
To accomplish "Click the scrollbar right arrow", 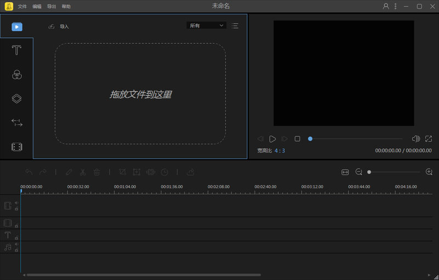I will (x=429, y=275).
